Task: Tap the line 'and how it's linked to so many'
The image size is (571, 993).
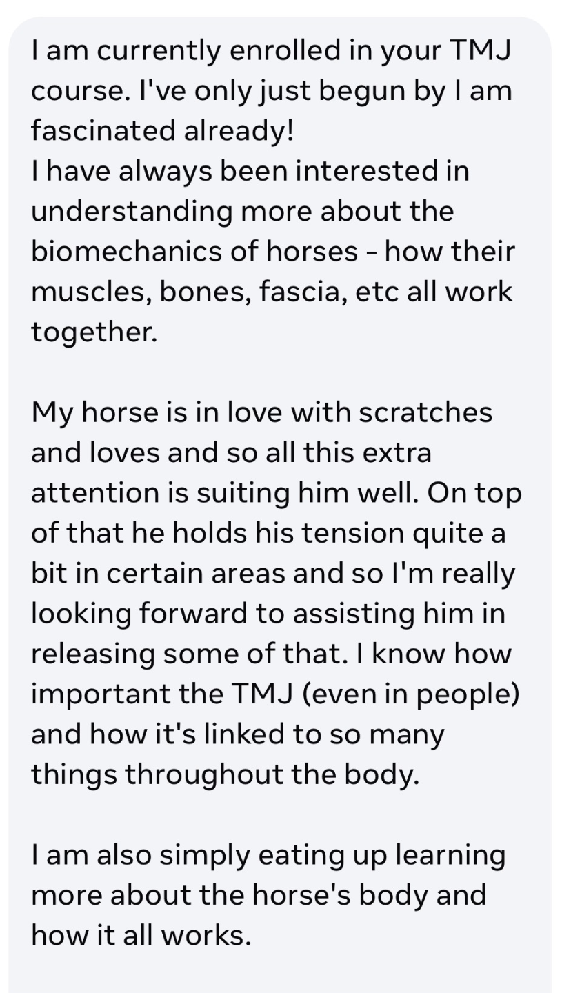Action: click(238, 734)
